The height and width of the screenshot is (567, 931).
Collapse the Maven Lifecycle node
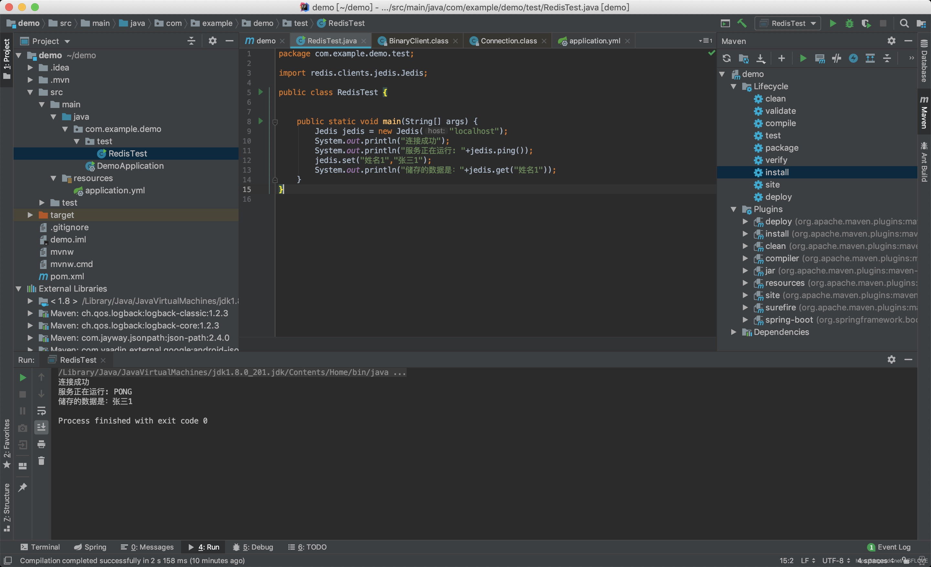(733, 87)
